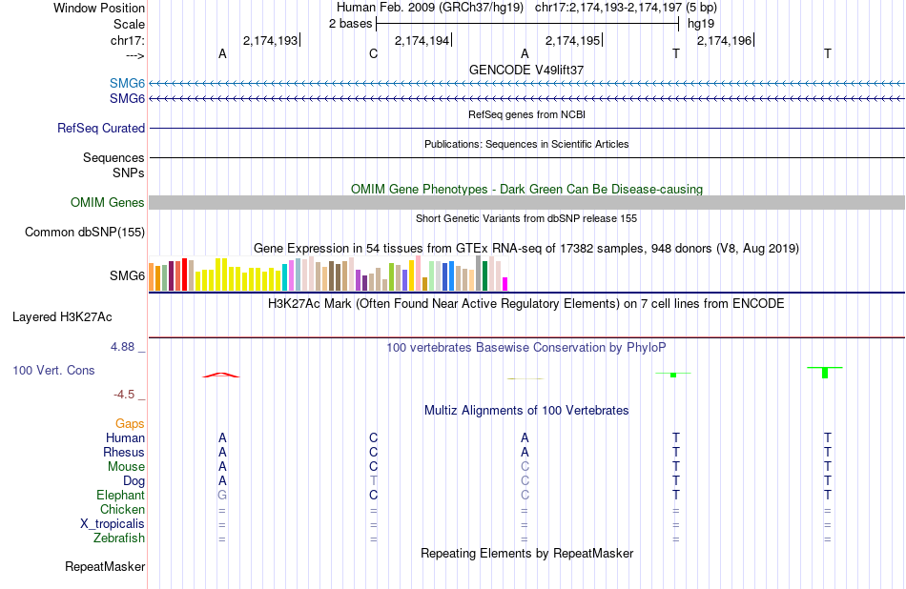
Task: Click the gray OMIM Genes bar
Action: 526,202
